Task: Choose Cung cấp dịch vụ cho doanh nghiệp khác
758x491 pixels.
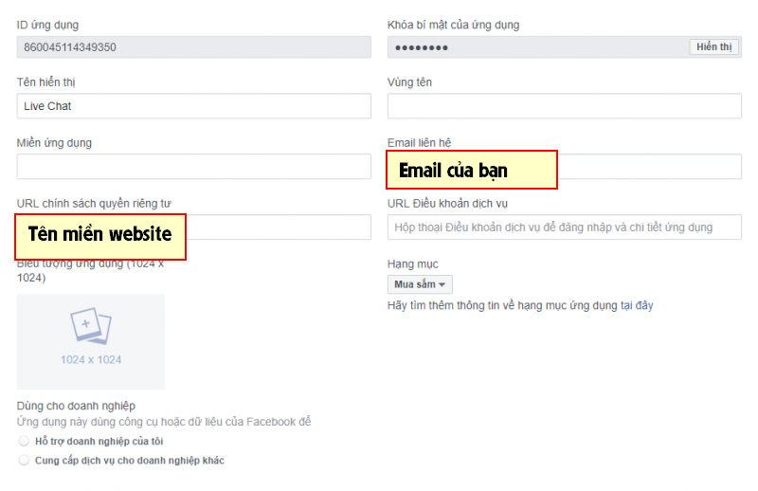Action: [x=24, y=461]
